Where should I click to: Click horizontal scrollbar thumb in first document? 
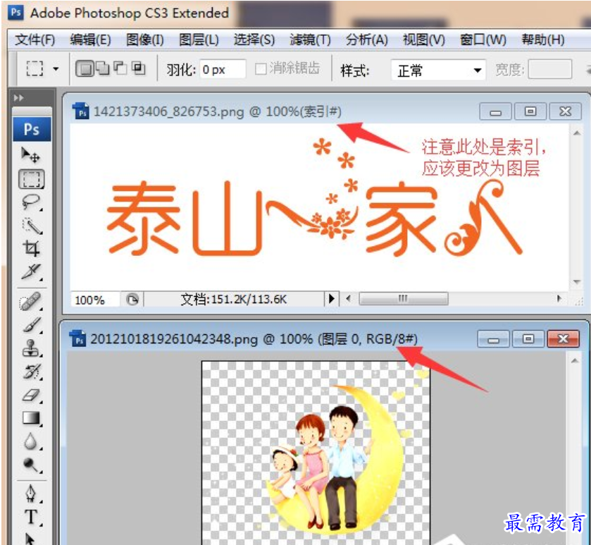tap(404, 299)
